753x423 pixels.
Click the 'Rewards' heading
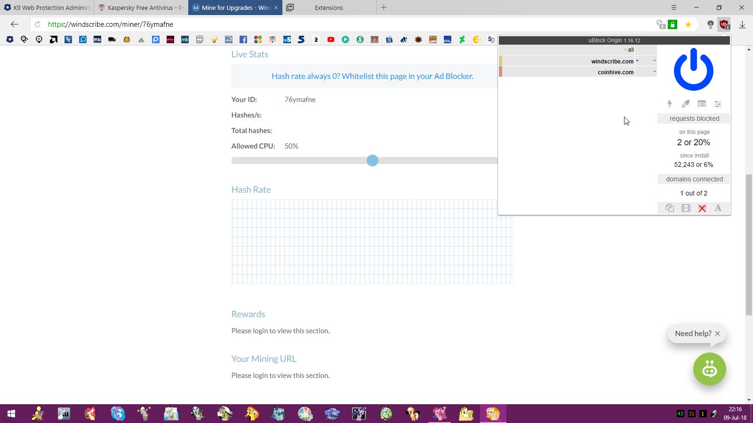248,314
